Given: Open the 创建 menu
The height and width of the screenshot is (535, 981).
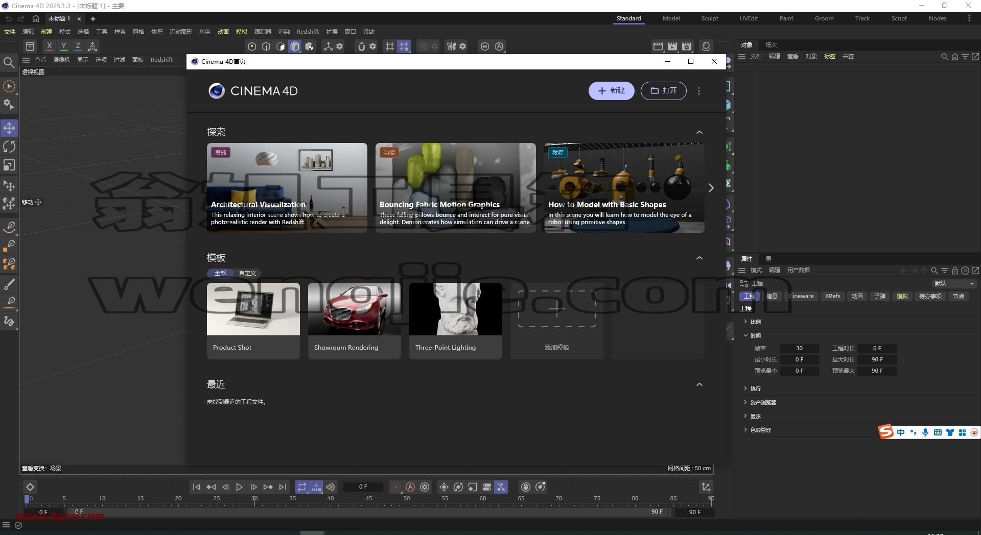Looking at the screenshot, I should click(46, 32).
